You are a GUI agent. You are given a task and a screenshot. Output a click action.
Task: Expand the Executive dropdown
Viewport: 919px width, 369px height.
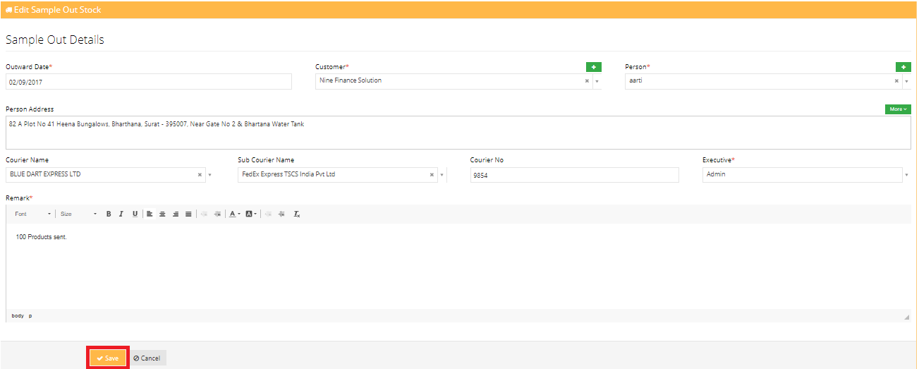(x=906, y=174)
